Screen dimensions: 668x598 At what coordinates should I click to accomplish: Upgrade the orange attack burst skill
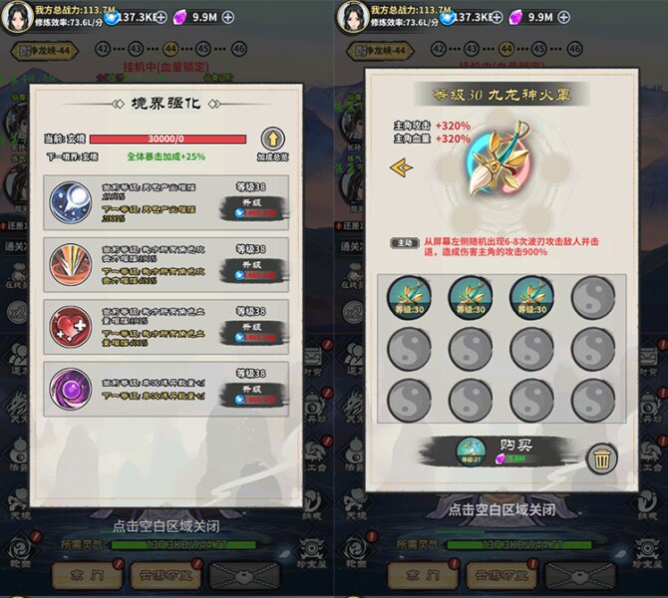[254, 270]
